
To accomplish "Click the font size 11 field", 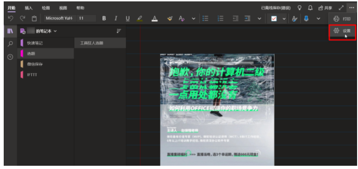I will tap(86, 18).
